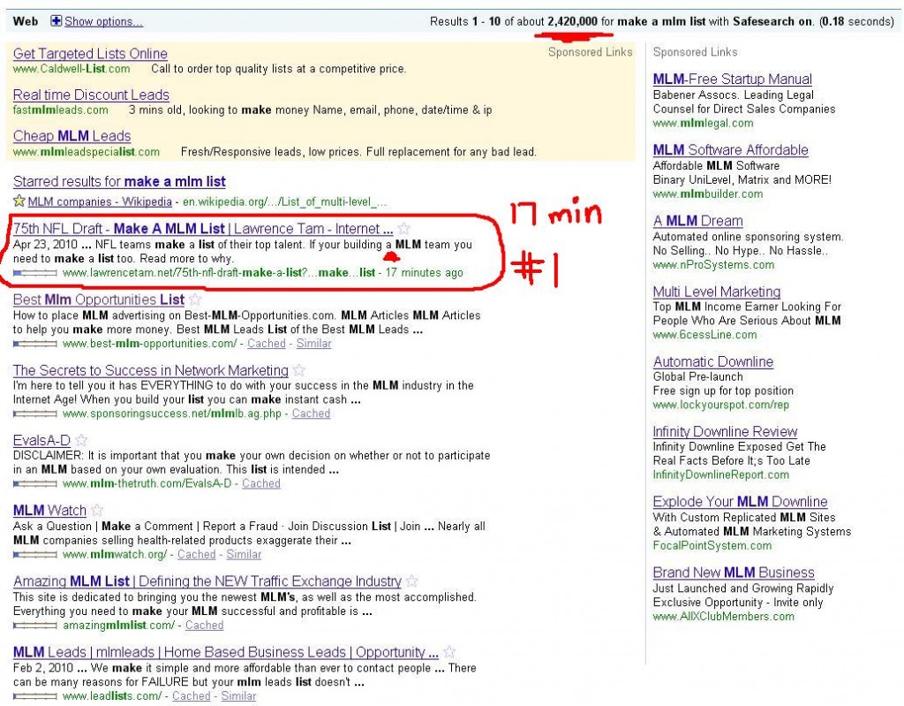Click the Web label in results bar
The width and height of the screenshot is (904, 706).
coord(26,21)
